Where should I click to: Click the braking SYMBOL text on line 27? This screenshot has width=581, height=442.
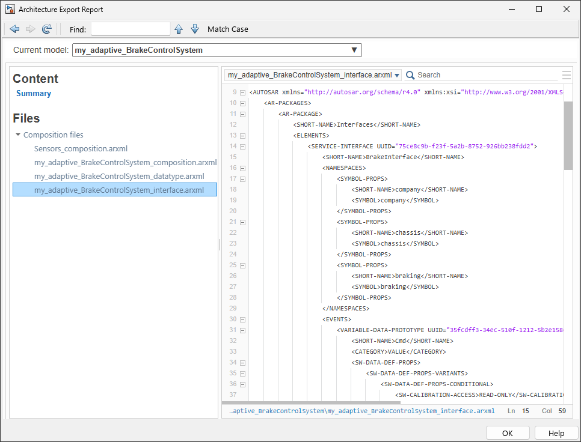[x=393, y=286]
